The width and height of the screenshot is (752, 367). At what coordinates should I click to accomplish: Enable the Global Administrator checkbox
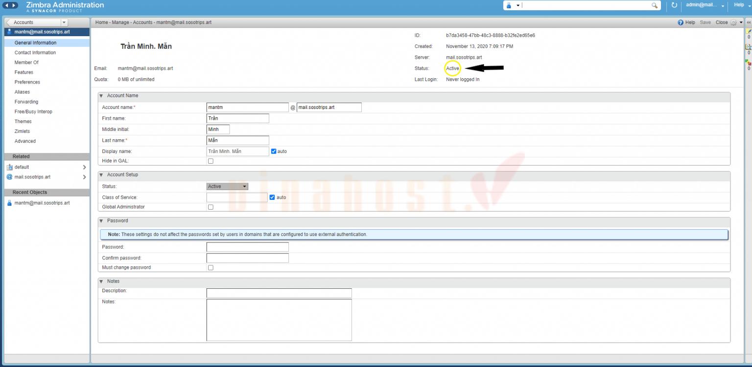[211, 207]
